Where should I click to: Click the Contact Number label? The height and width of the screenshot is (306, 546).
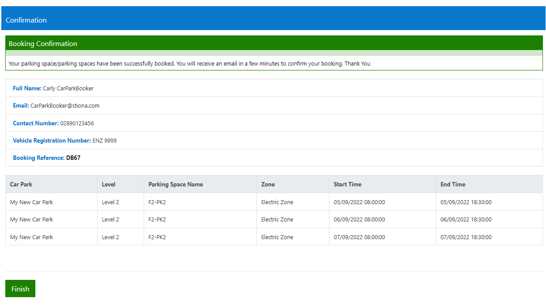(36, 123)
